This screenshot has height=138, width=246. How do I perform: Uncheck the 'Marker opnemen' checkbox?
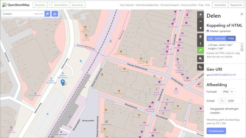(x=208, y=31)
